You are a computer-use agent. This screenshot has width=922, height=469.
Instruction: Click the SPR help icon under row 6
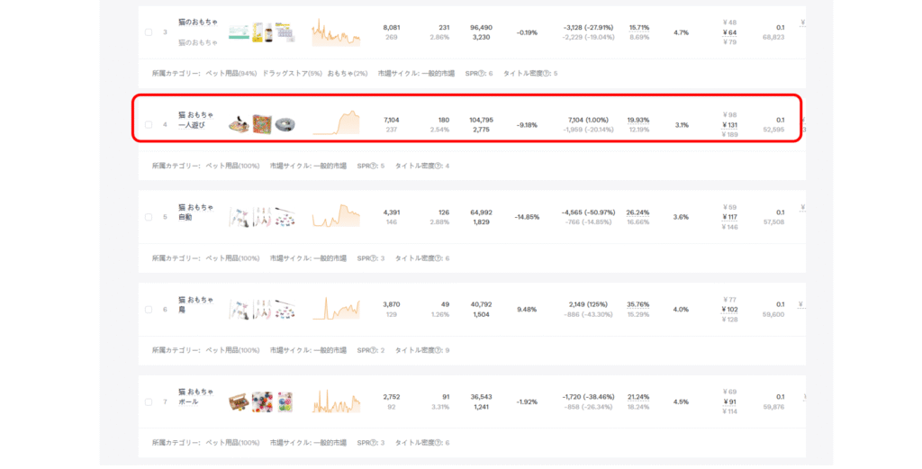coord(372,350)
